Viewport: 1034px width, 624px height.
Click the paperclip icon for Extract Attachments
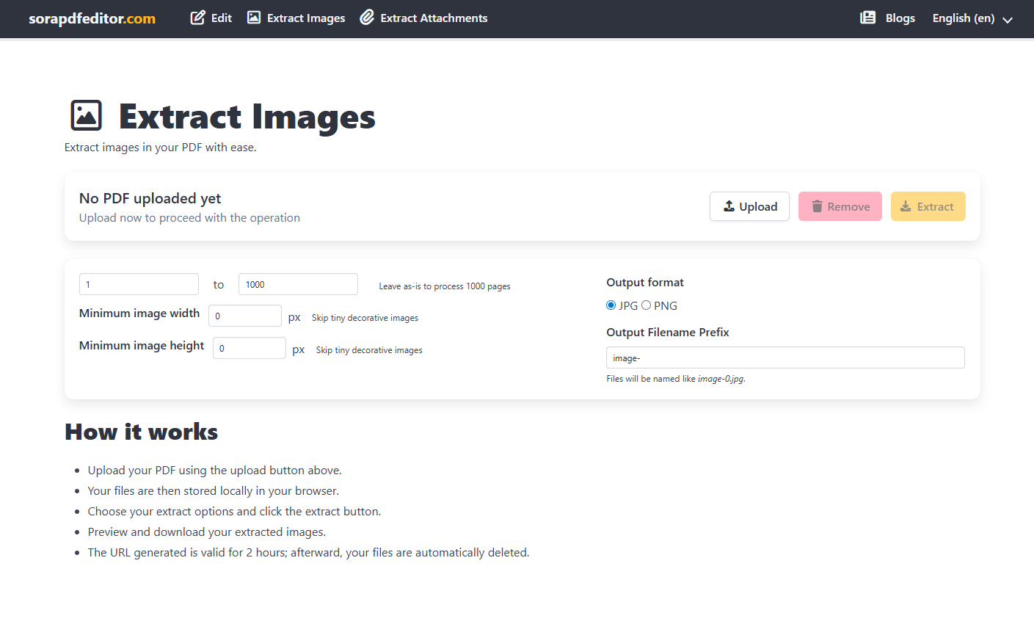tap(367, 18)
